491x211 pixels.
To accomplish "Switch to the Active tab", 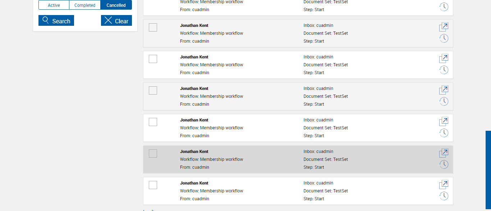I will coord(54,5).
